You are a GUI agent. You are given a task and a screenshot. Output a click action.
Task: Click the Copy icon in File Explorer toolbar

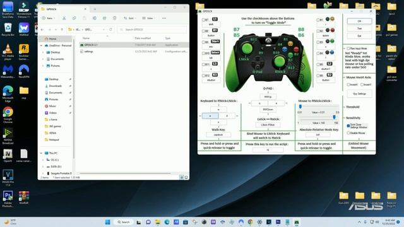click(x=74, y=18)
